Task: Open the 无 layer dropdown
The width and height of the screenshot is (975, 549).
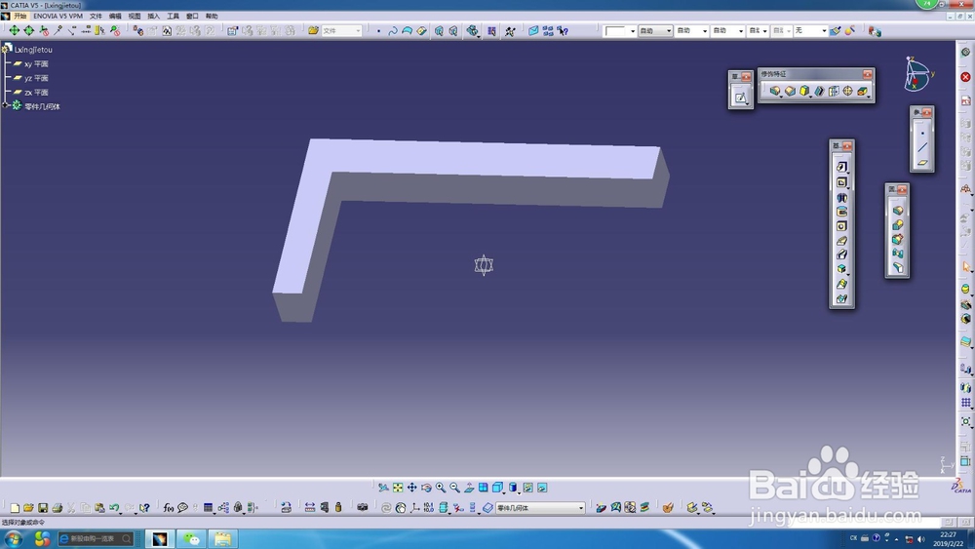Action: coord(811,30)
